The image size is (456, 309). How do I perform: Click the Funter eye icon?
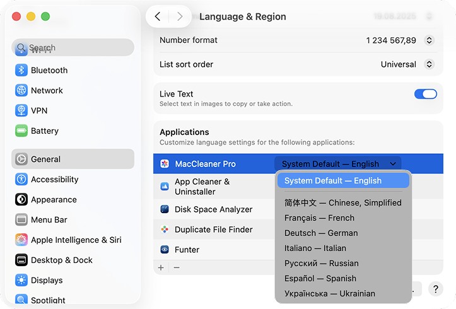click(x=165, y=250)
